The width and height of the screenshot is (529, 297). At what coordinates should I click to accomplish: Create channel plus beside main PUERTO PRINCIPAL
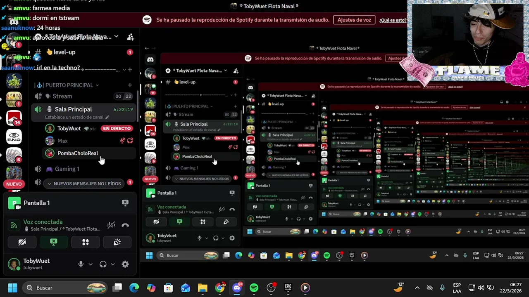point(130,85)
